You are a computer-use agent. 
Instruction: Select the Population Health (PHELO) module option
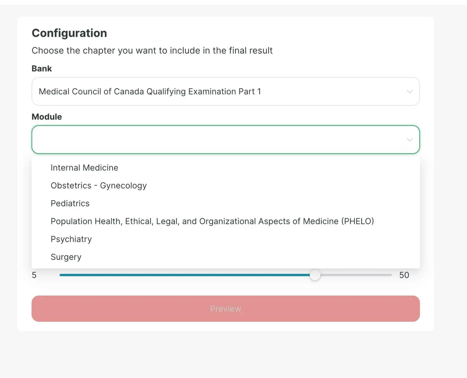coord(212,221)
